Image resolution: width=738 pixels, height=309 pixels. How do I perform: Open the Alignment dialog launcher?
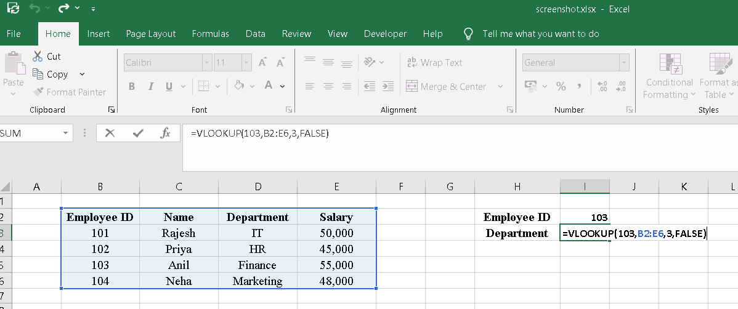[509, 110]
